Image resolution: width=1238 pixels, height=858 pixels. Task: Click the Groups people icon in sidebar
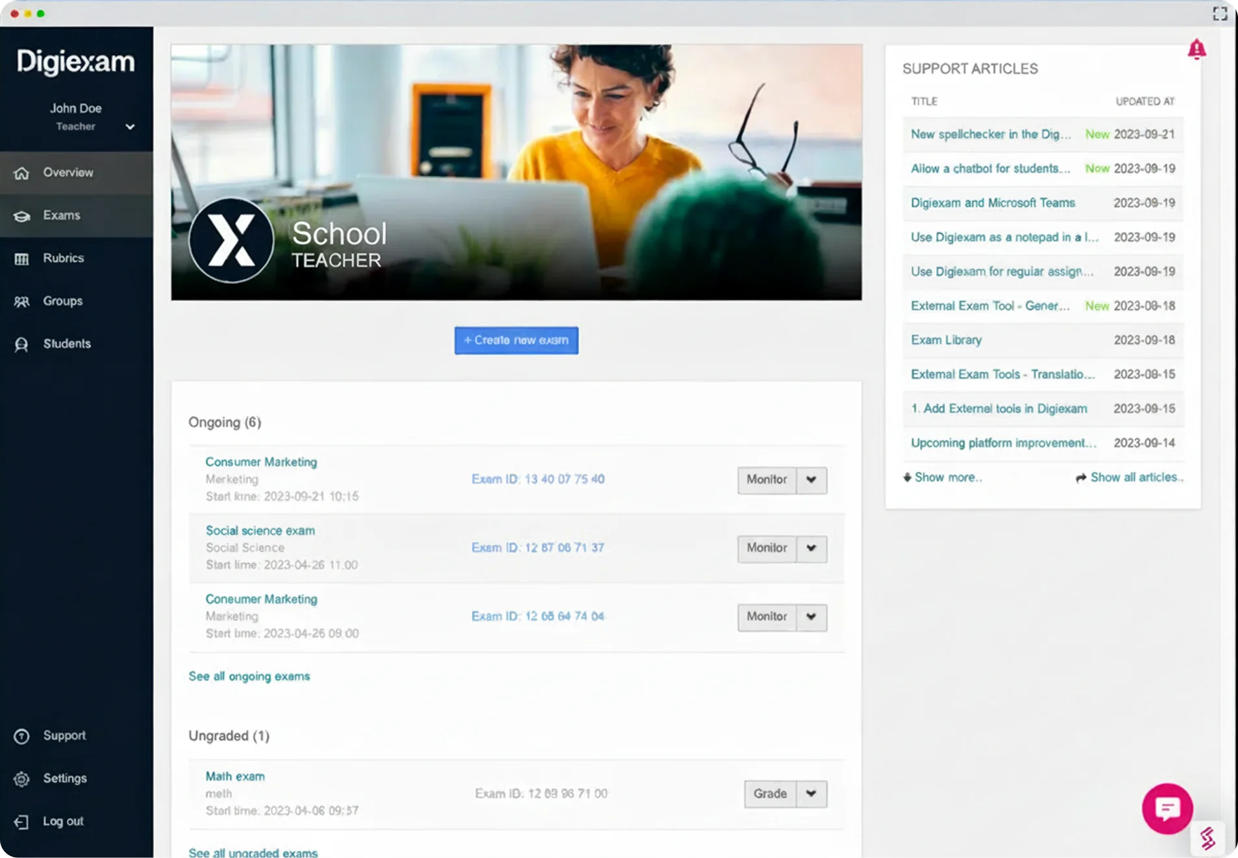pyautogui.click(x=21, y=302)
